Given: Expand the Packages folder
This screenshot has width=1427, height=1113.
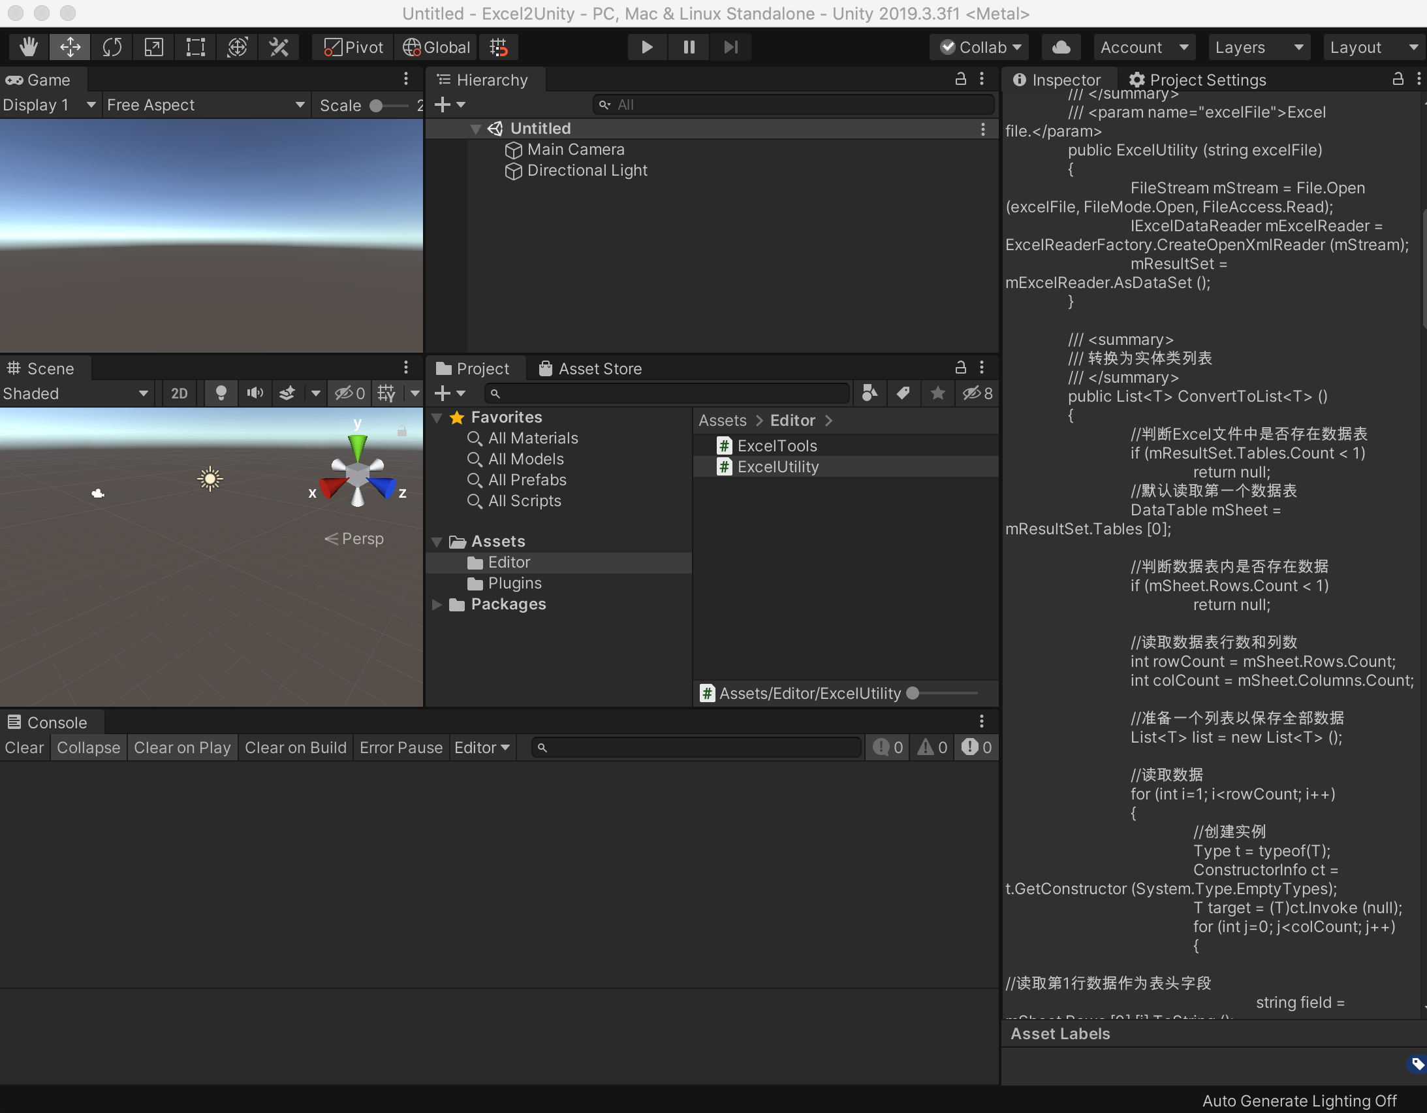Looking at the screenshot, I should pyautogui.click(x=437, y=604).
